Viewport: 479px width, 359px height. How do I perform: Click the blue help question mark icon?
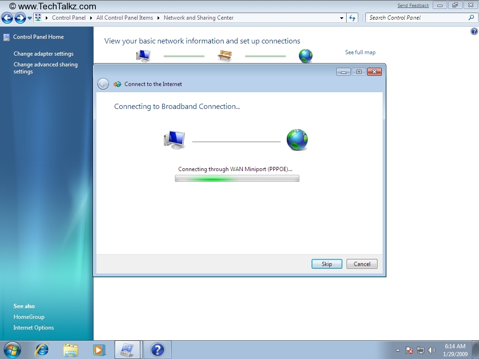pyautogui.click(x=474, y=31)
